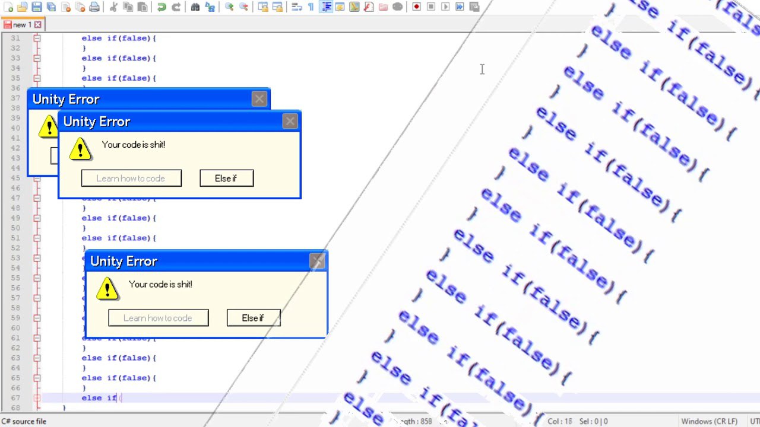Cut the selection with the scissors icon
This screenshot has height=427, width=760.
pos(113,7)
